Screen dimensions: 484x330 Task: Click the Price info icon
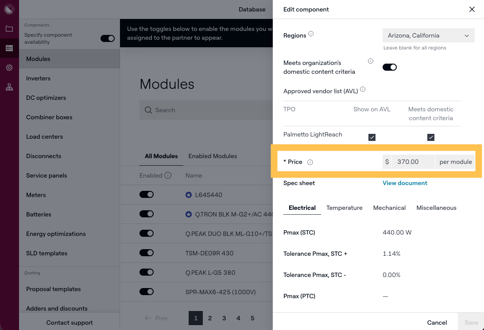310,162
